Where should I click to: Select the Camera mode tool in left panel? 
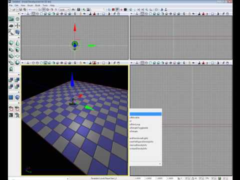(x=11, y=19)
